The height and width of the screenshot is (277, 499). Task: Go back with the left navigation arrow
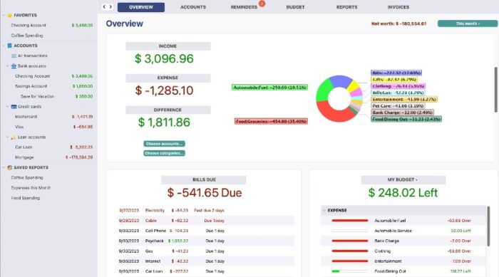pyautogui.click(x=104, y=6)
